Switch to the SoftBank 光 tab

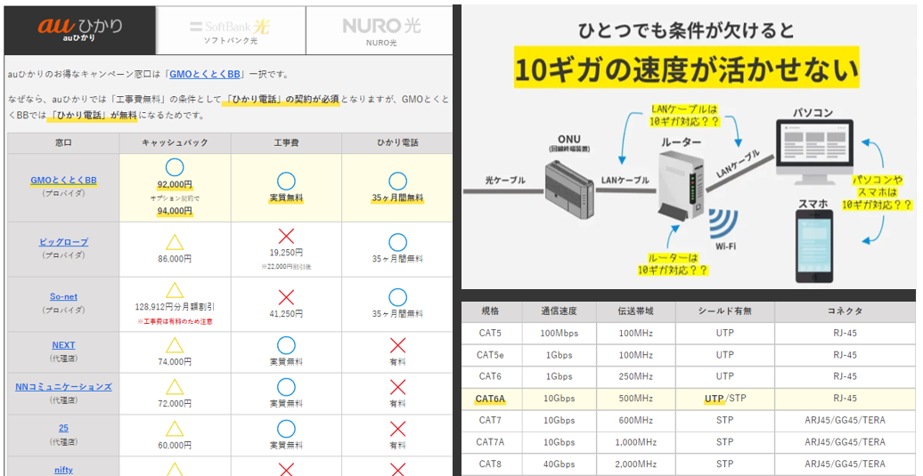coord(231,30)
